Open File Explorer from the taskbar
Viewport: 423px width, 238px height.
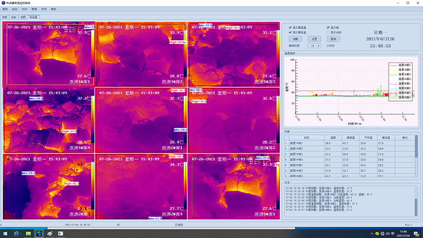pyautogui.click(x=27, y=233)
